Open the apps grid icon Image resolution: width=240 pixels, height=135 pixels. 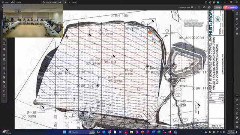click(214, 3)
